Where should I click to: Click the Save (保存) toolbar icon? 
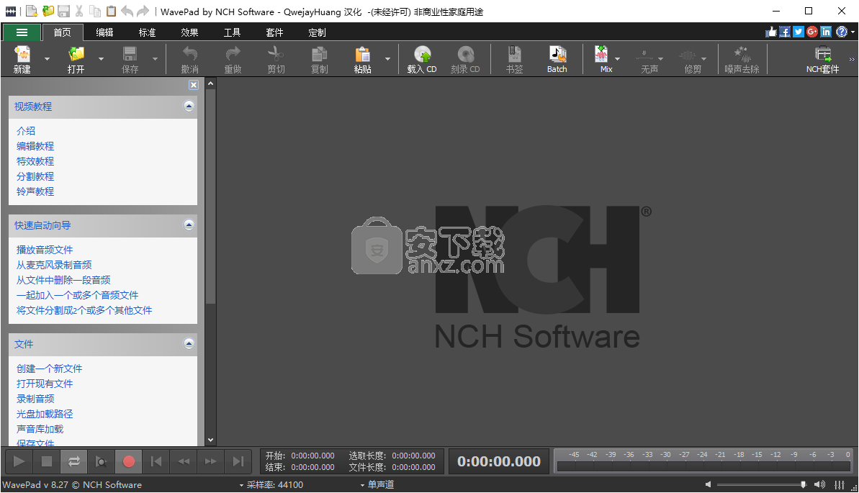tap(130, 55)
